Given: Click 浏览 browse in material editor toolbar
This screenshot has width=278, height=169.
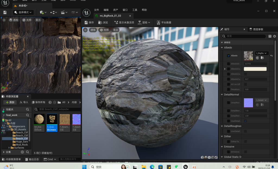Looking at the screenshot, I should [x=103, y=23].
